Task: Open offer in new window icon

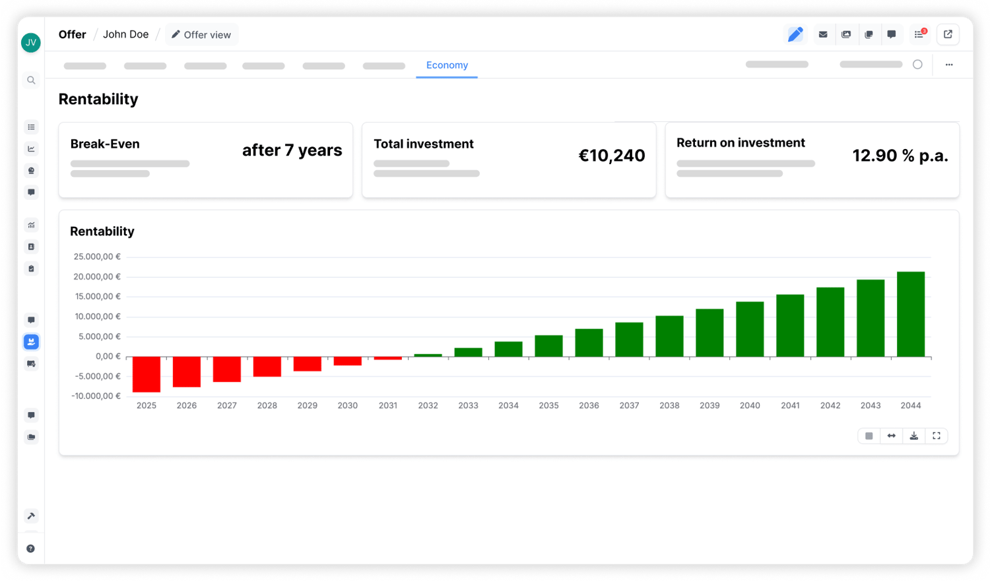Action: click(x=948, y=34)
